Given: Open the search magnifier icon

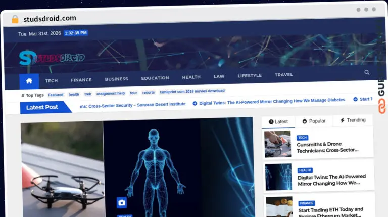Looking at the screenshot, I should coord(367,72).
